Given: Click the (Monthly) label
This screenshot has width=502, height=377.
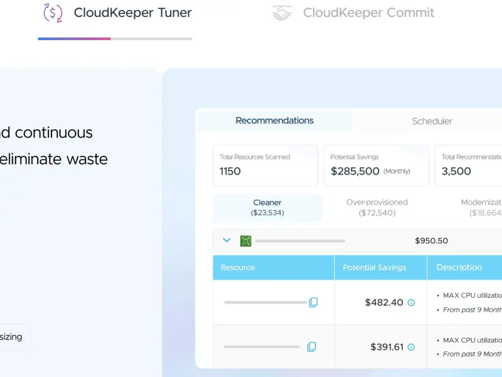Looking at the screenshot, I should 397,171.
